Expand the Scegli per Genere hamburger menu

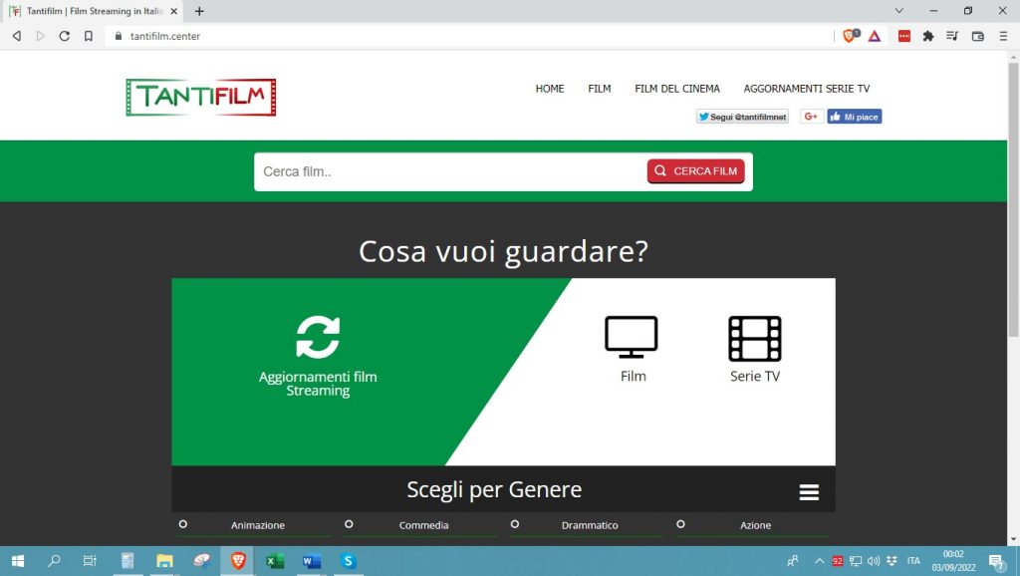809,492
